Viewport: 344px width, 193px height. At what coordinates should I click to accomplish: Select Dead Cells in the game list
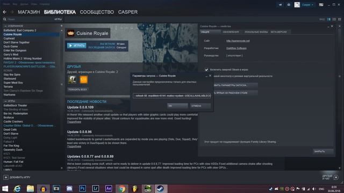(10, 130)
